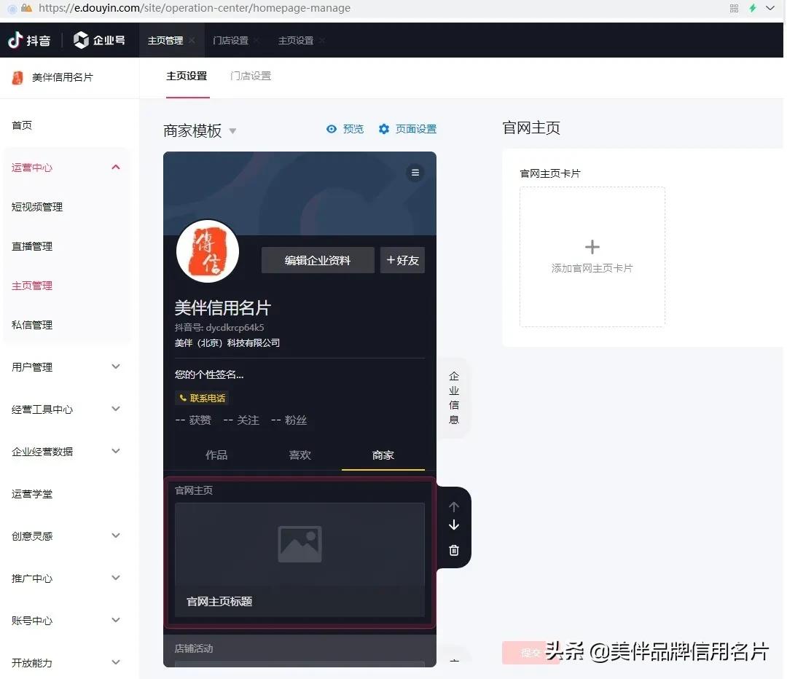Click the eye icon next to 预览
Screen dimensions: 787x679
[x=332, y=129]
